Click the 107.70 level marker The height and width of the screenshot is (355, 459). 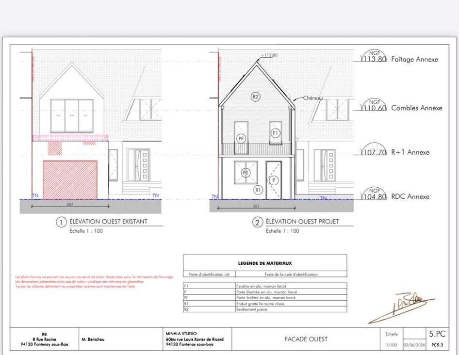coord(374,149)
